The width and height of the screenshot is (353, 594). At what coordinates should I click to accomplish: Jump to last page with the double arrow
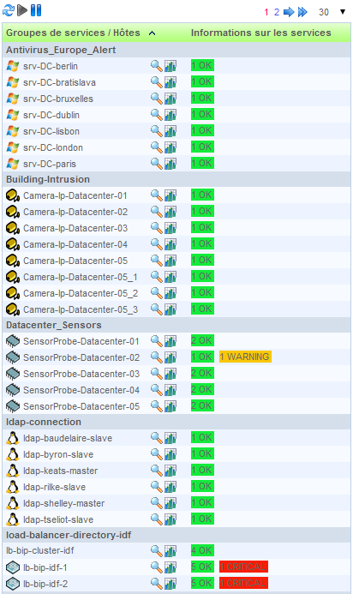click(302, 12)
